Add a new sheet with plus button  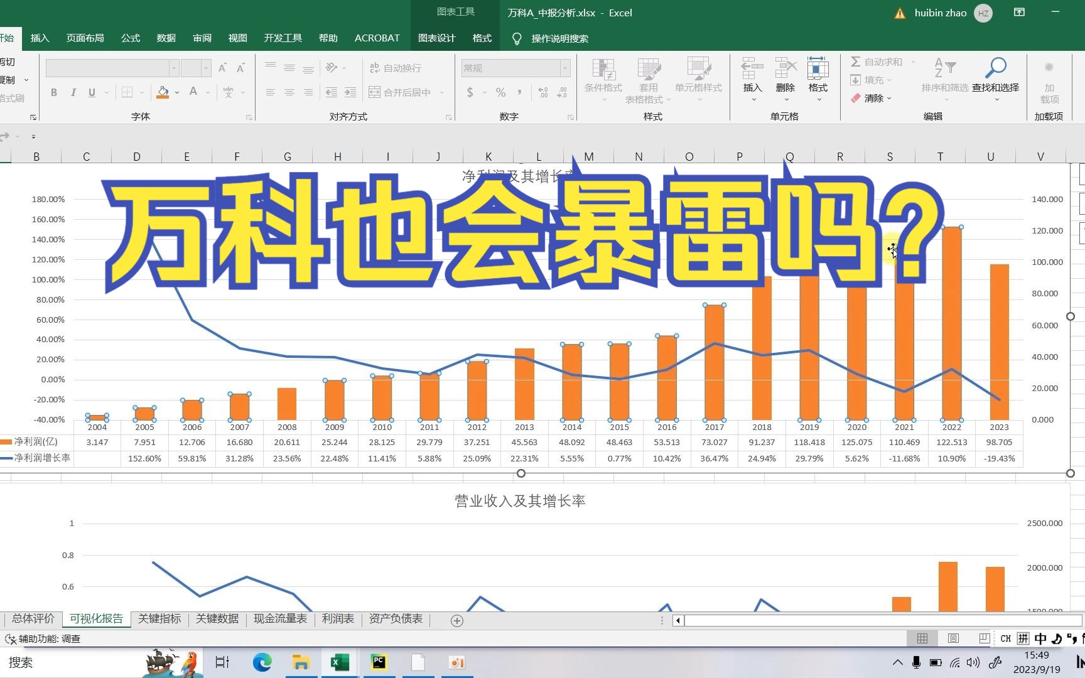457,620
